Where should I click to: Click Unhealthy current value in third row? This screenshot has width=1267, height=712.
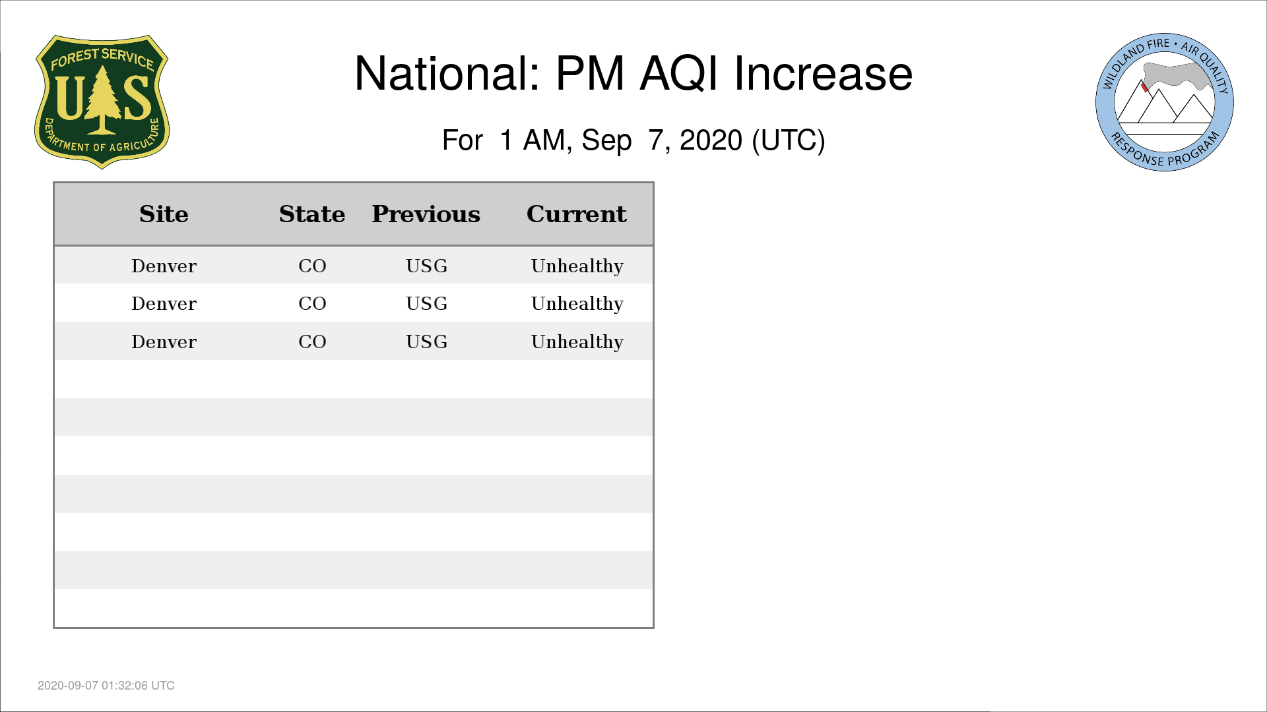click(x=577, y=342)
